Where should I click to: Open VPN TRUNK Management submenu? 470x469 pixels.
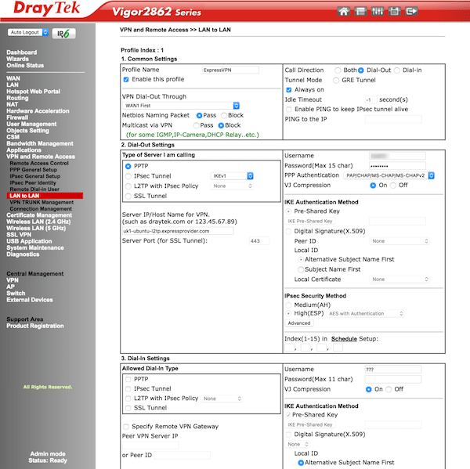[x=42, y=203]
